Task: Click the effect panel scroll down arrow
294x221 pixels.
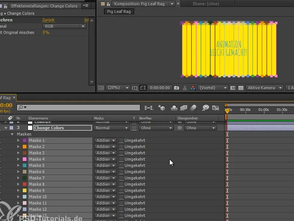Action: pos(92,82)
